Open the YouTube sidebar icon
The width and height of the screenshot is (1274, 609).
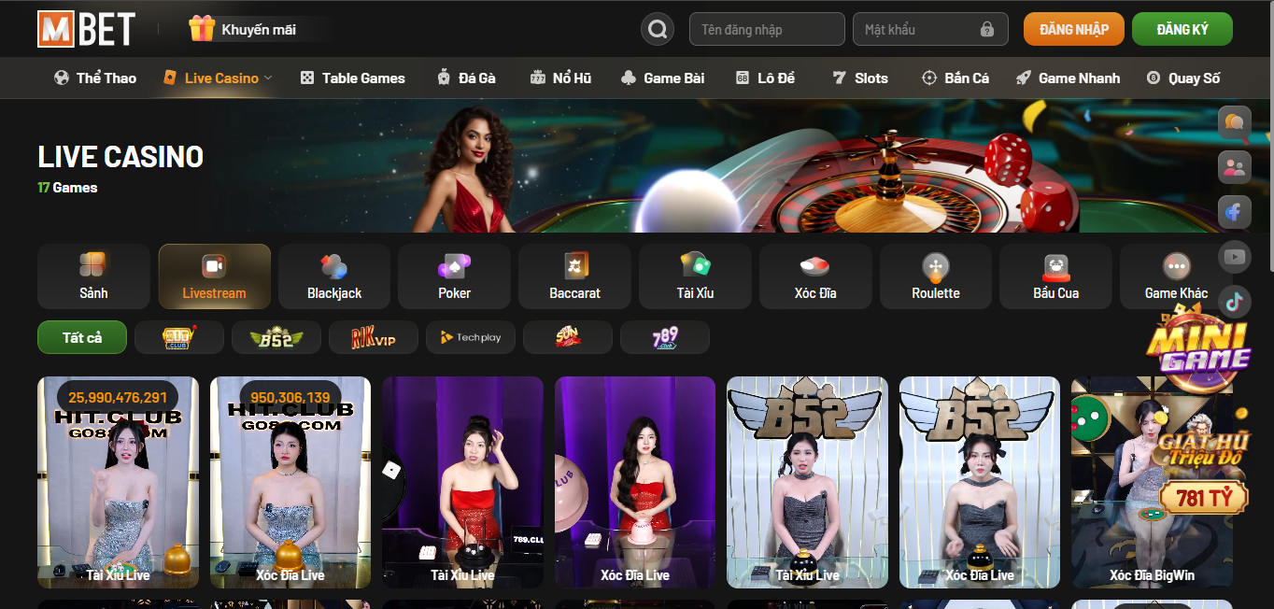pos(1234,256)
